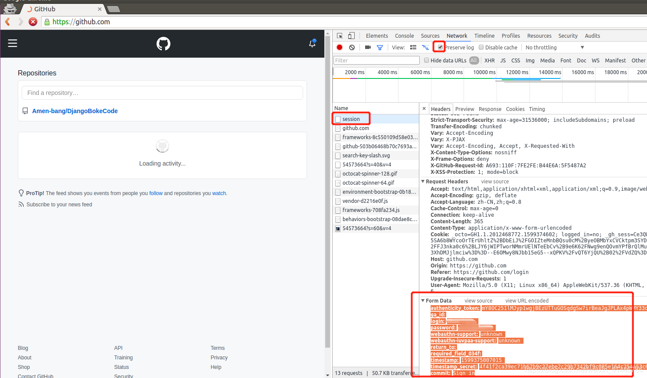647x378 pixels.
Task: Open the Security panel tab
Action: 568,36
